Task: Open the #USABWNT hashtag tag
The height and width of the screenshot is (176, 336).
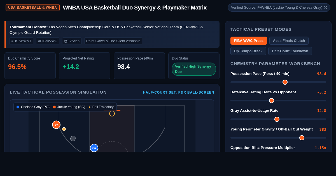Action: coord(21,41)
